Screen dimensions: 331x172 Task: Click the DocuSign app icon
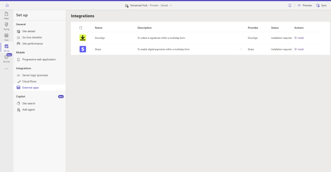click(x=83, y=38)
